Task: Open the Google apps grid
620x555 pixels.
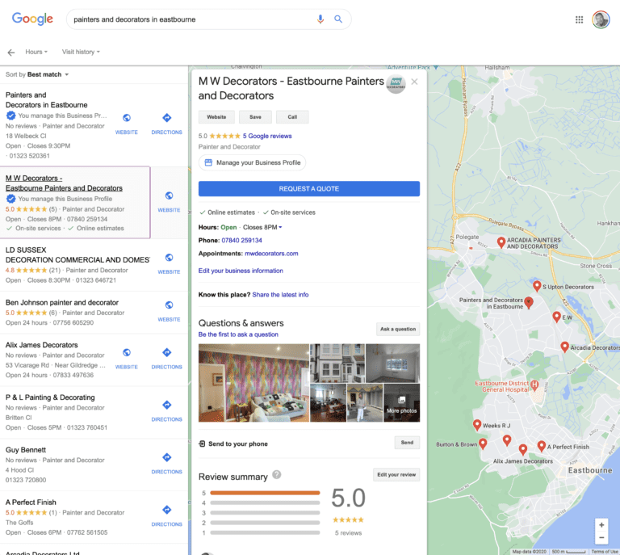Action: pyautogui.click(x=579, y=19)
